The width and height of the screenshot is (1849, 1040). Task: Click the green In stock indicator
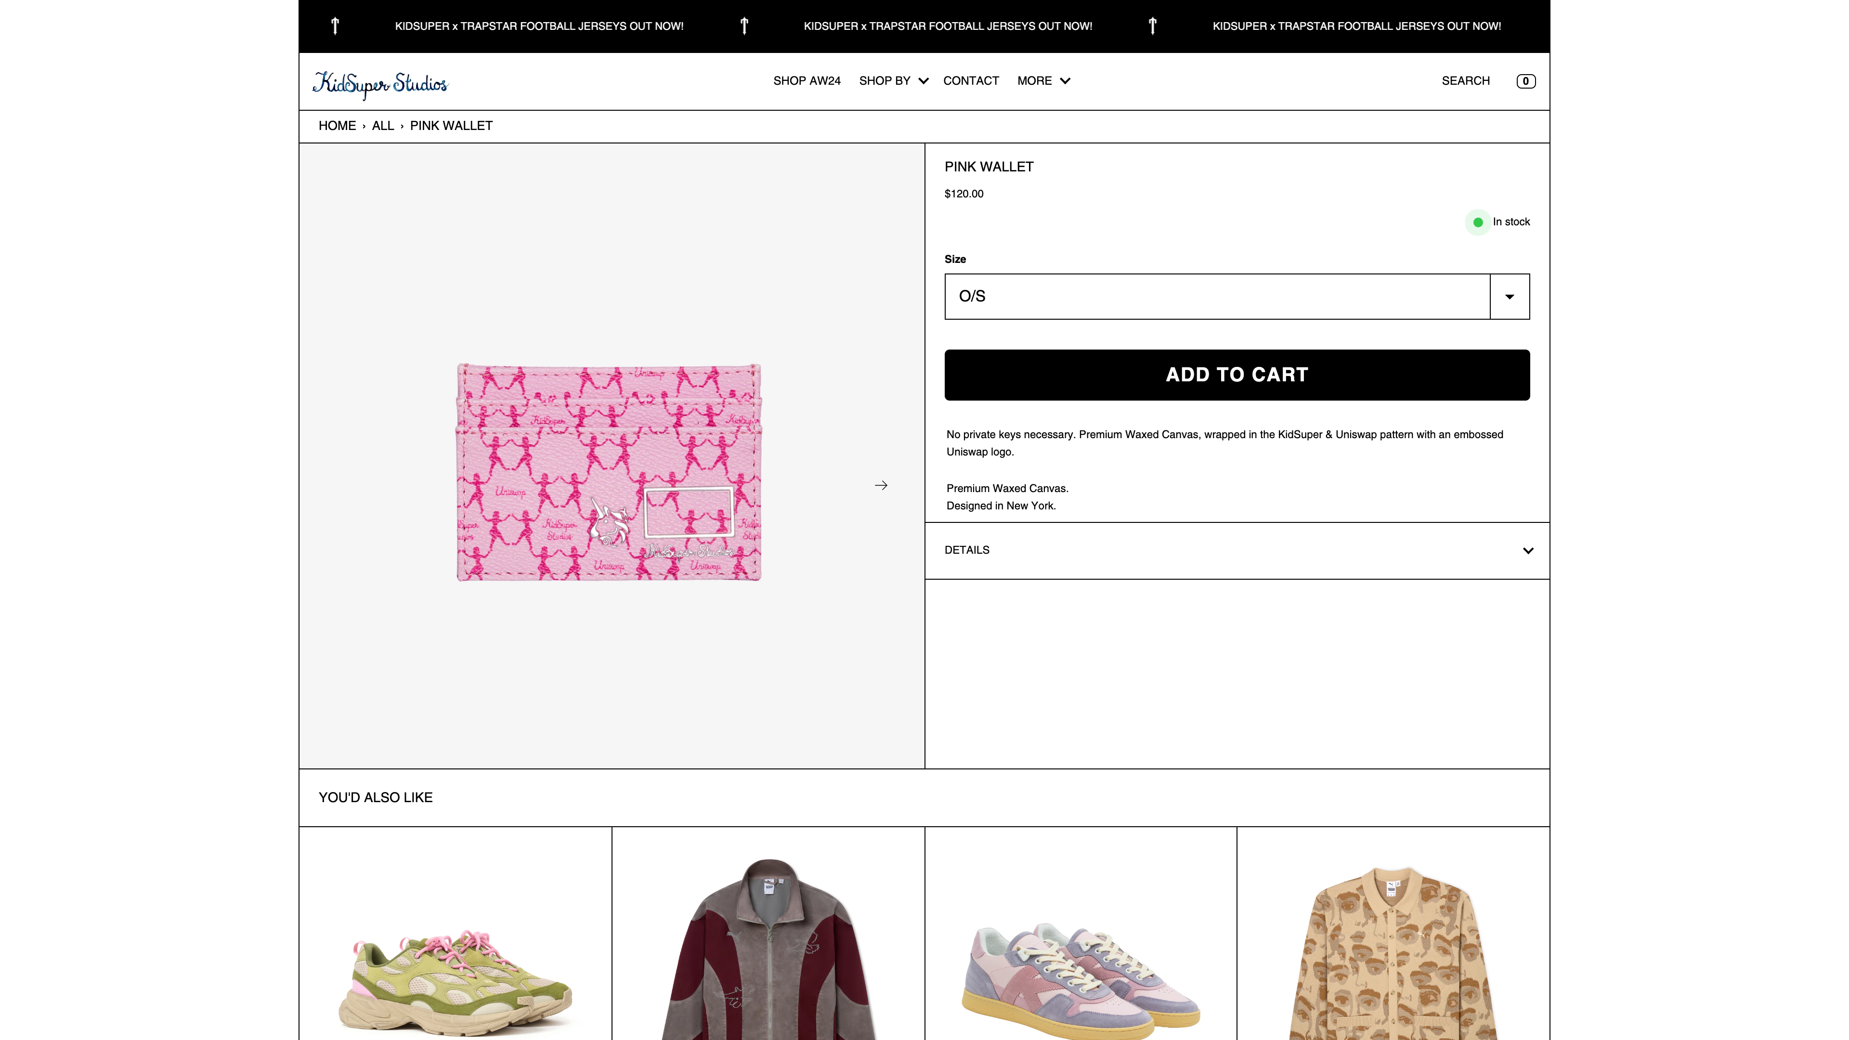[1478, 222]
